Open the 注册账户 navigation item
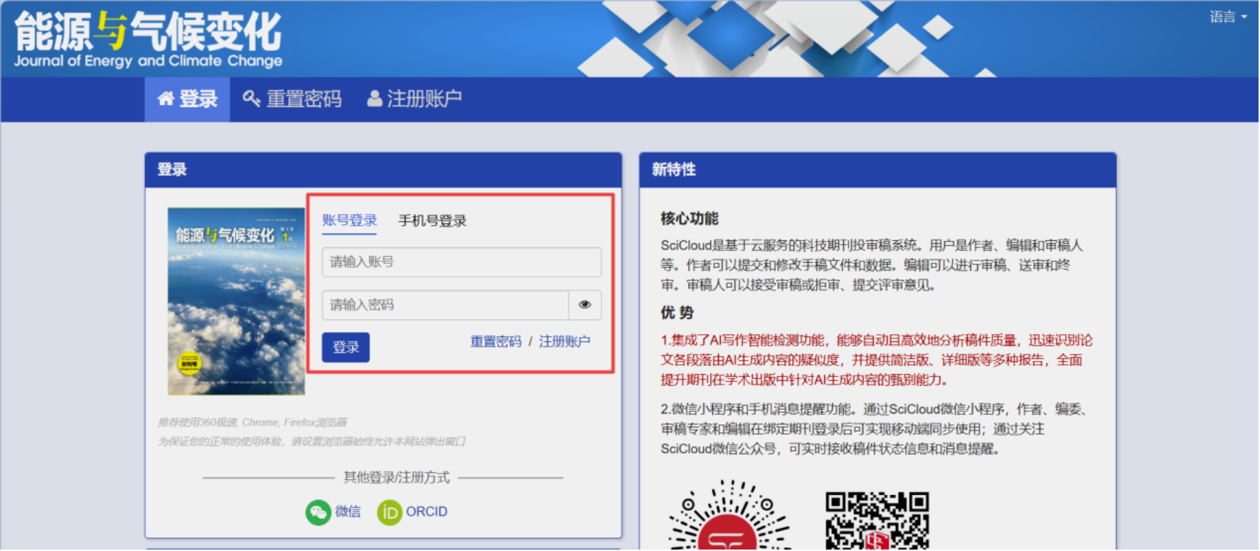This screenshot has width=1260, height=551. [415, 99]
